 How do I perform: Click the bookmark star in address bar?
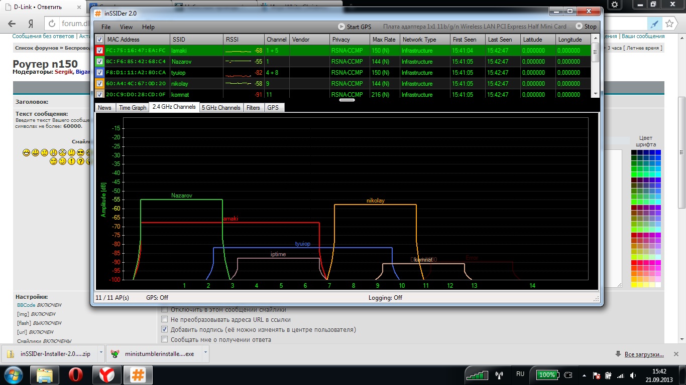(x=669, y=24)
